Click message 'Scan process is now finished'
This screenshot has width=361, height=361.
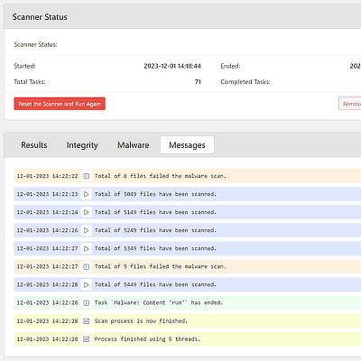(x=141, y=321)
